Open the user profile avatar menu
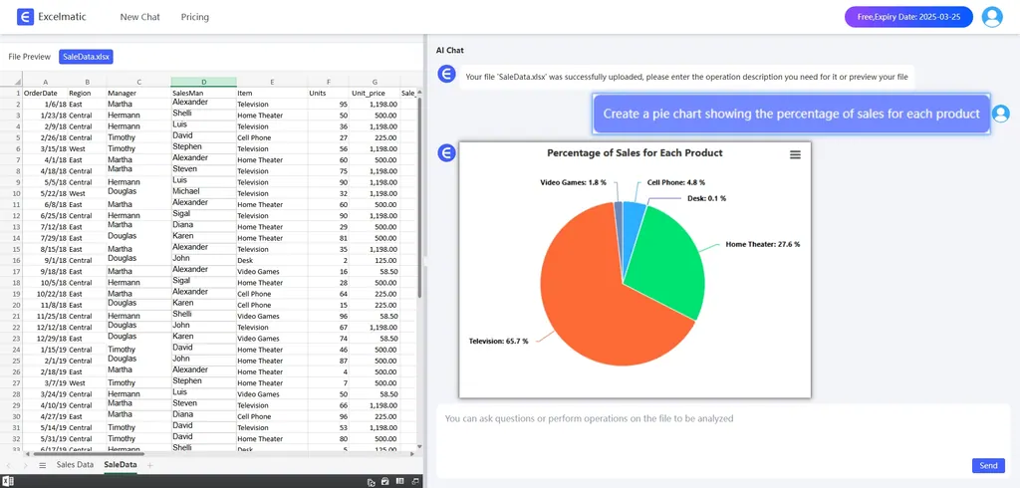Viewport: 1020px width, 488px height. pyautogui.click(x=991, y=17)
